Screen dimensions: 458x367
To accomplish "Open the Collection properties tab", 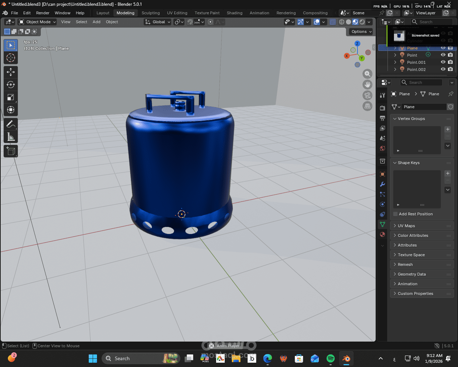I will point(383,161).
